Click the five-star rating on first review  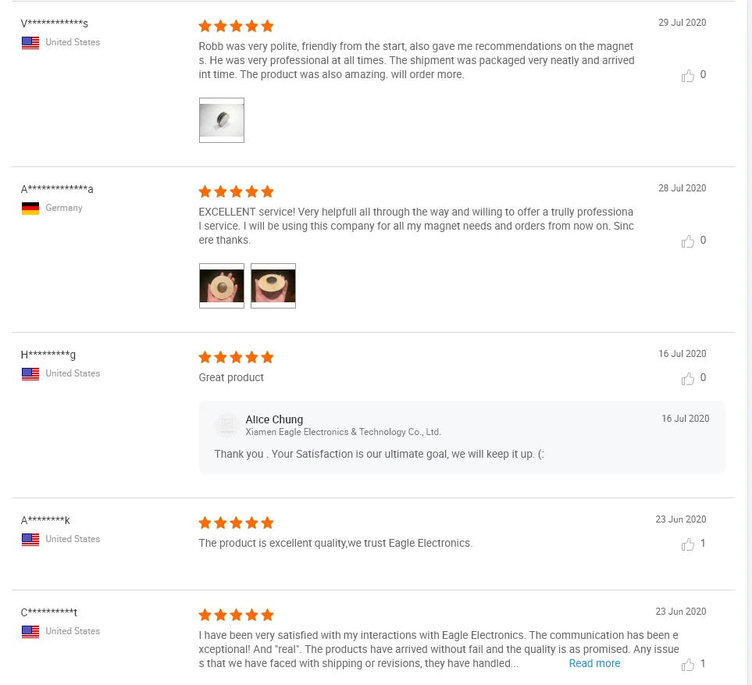click(x=236, y=27)
